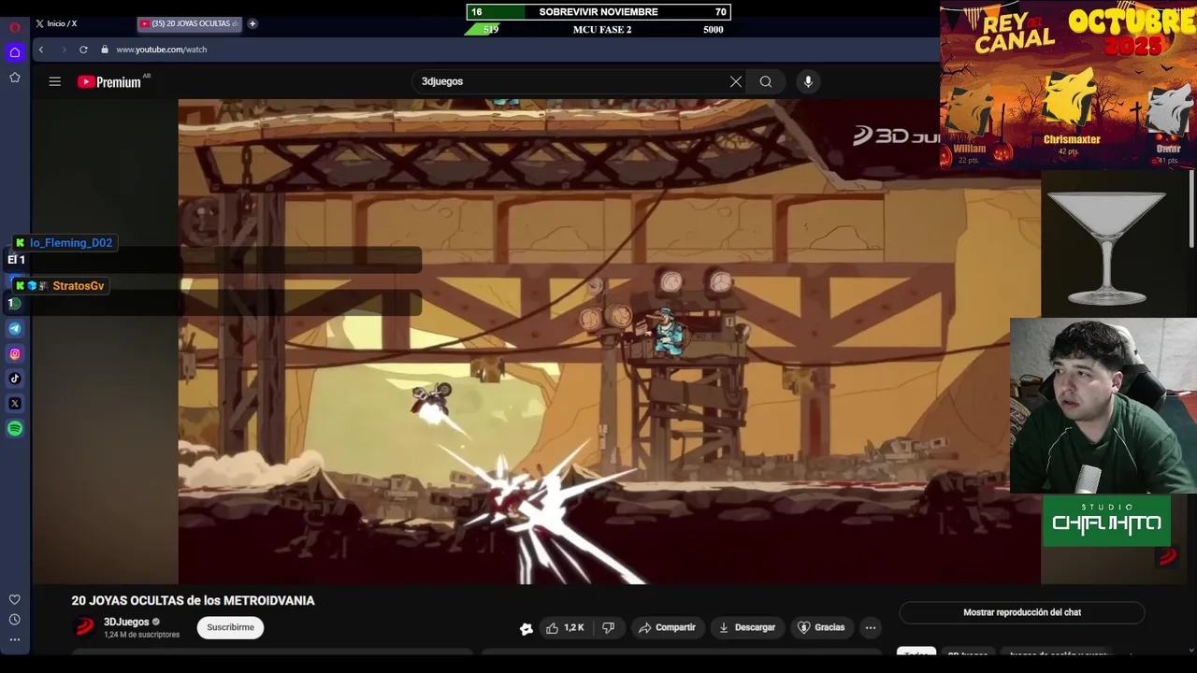Select the 20 JOYAS OCULTAS YouTube tab
1197x673 pixels.
[190, 23]
